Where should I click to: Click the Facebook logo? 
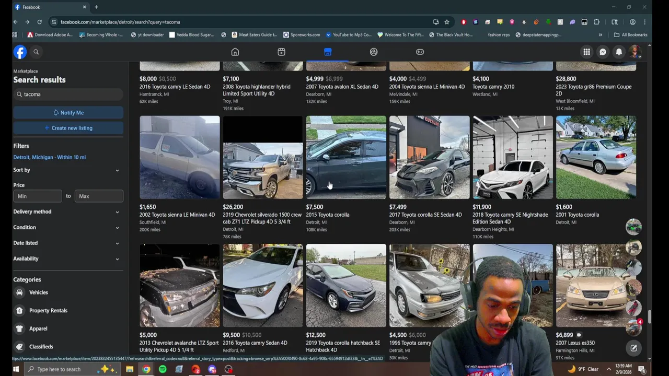(x=20, y=52)
